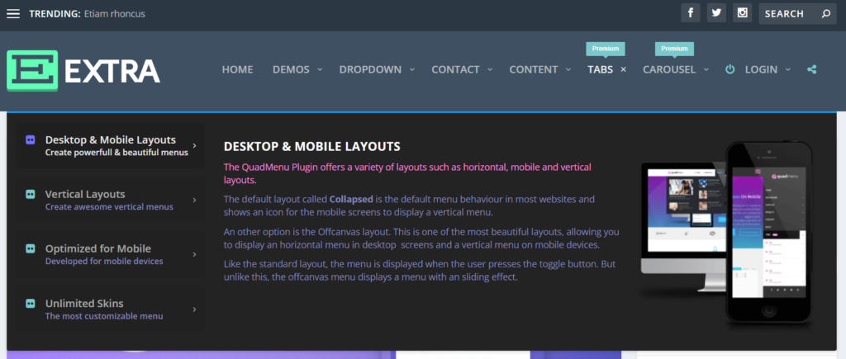
Task: Visit the Instagram social icon
Action: pyautogui.click(x=743, y=13)
